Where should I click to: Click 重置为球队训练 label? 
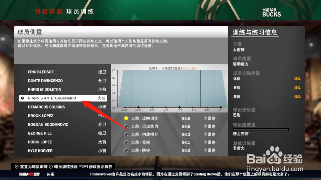[x=34, y=166]
